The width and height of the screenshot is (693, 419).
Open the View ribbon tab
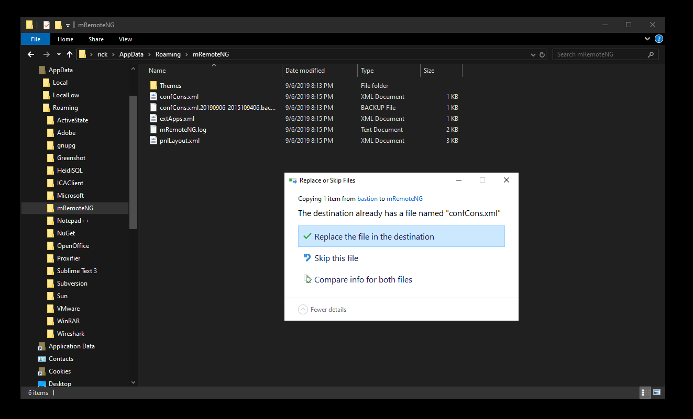125,39
